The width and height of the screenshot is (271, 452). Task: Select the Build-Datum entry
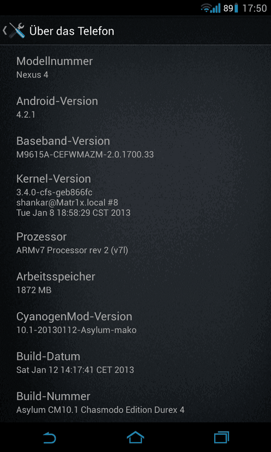click(135, 362)
